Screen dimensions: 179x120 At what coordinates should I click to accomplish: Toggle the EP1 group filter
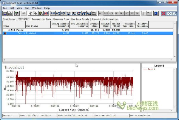[116, 13]
